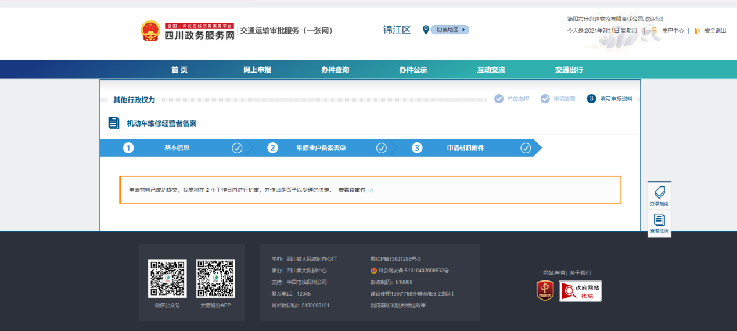This screenshot has width=737, height=331.
Task: Click 网站标识码：5100000101 text
Action: click(300, 305)
